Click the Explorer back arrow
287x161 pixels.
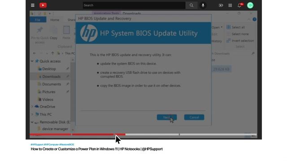pyautogui.click(x=35, y=53)
